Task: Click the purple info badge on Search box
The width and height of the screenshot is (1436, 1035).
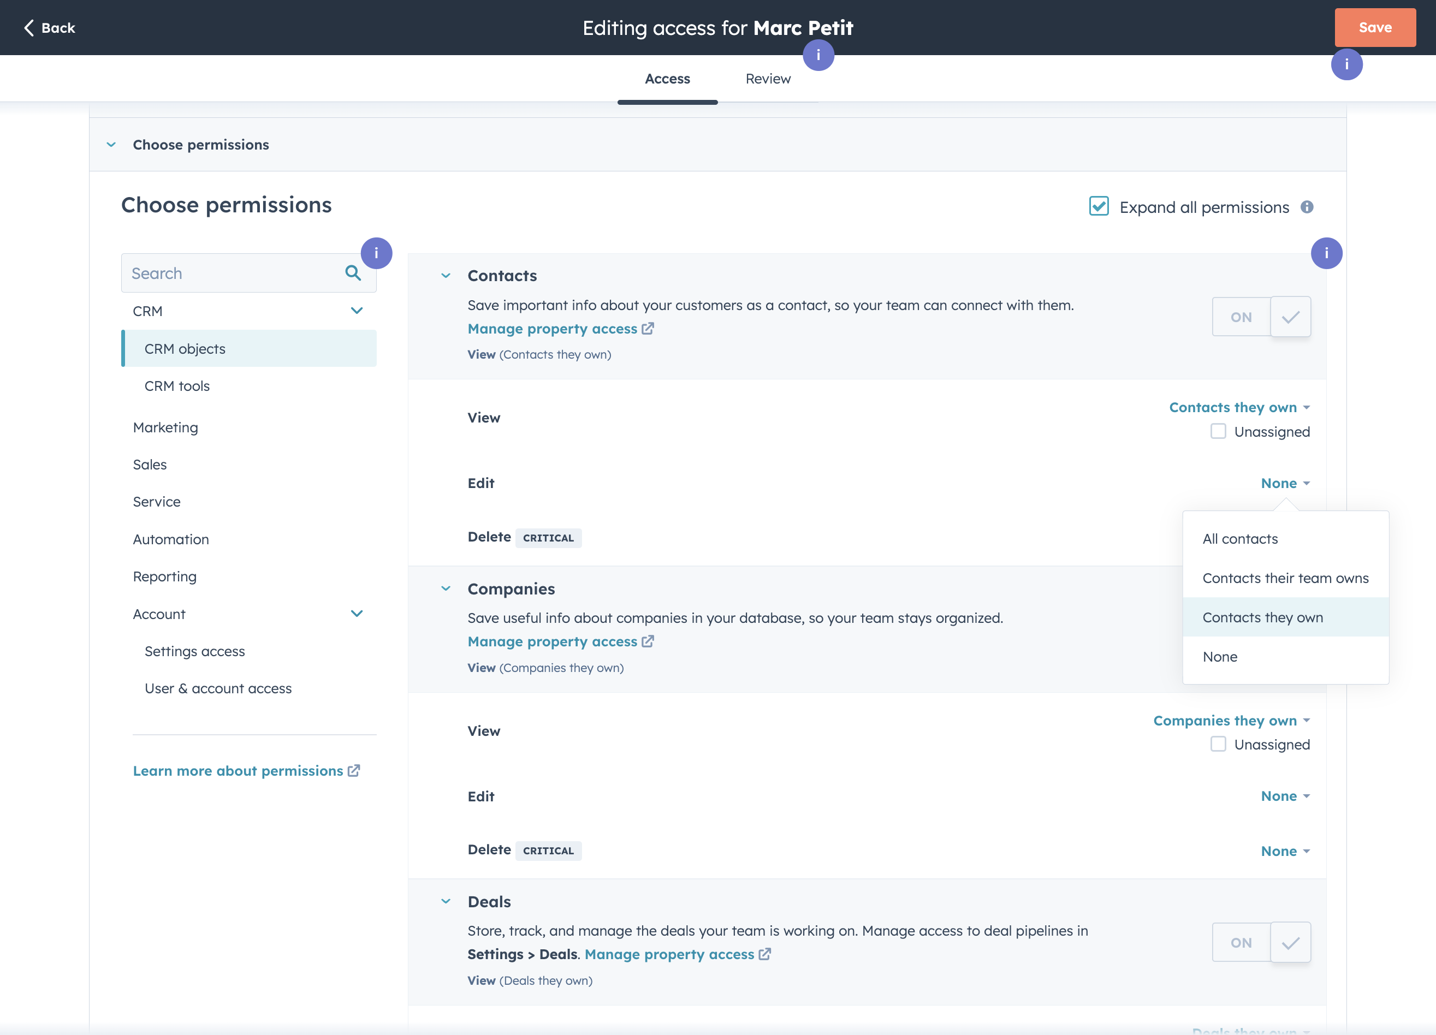Action: click(376, 253)
